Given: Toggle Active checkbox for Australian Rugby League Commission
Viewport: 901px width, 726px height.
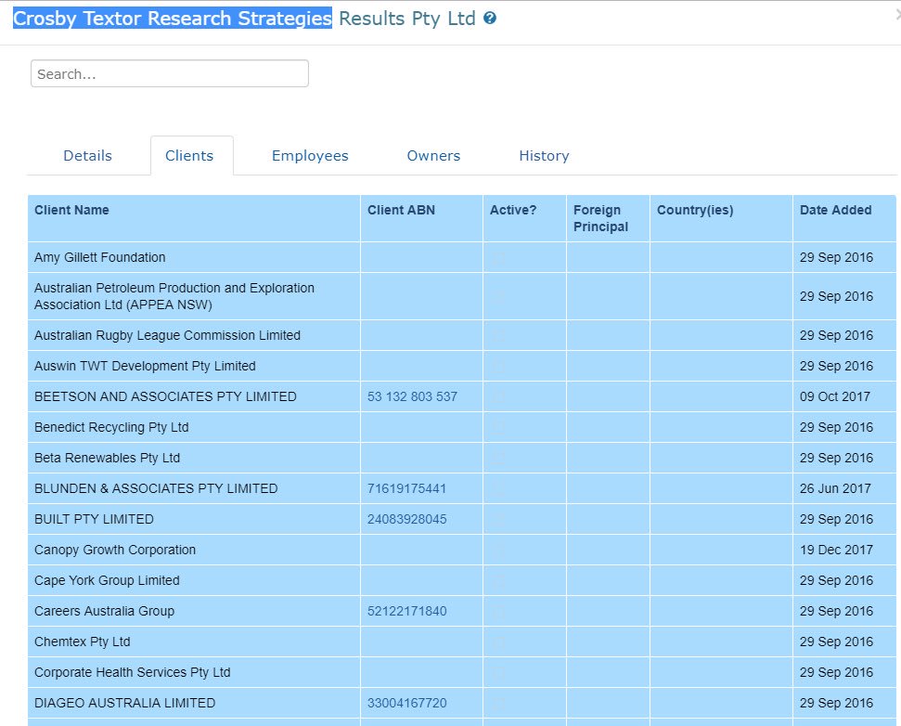Looking at the screenshot, I should click(x=498, y=335).
